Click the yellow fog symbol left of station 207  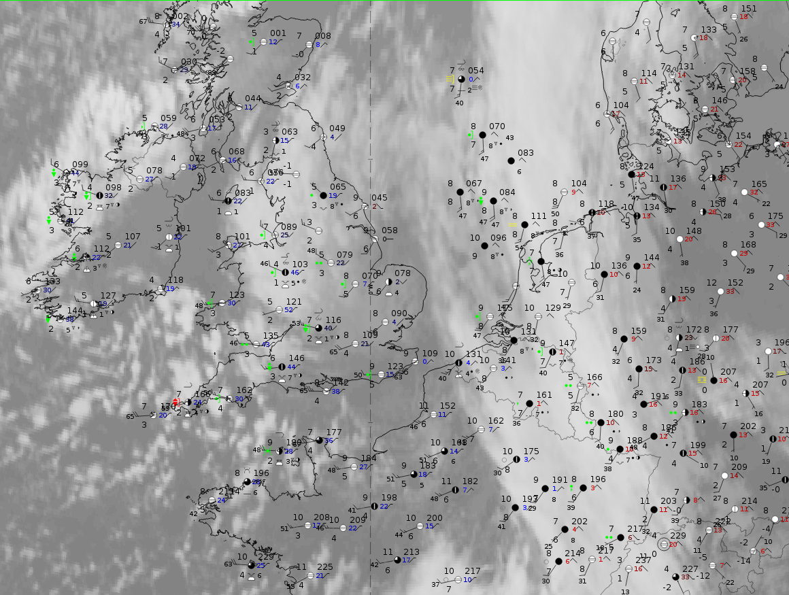click(x=701, y=380)
